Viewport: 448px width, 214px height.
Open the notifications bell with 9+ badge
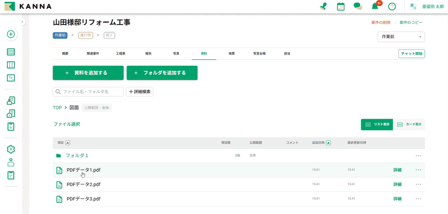[375, 6]
